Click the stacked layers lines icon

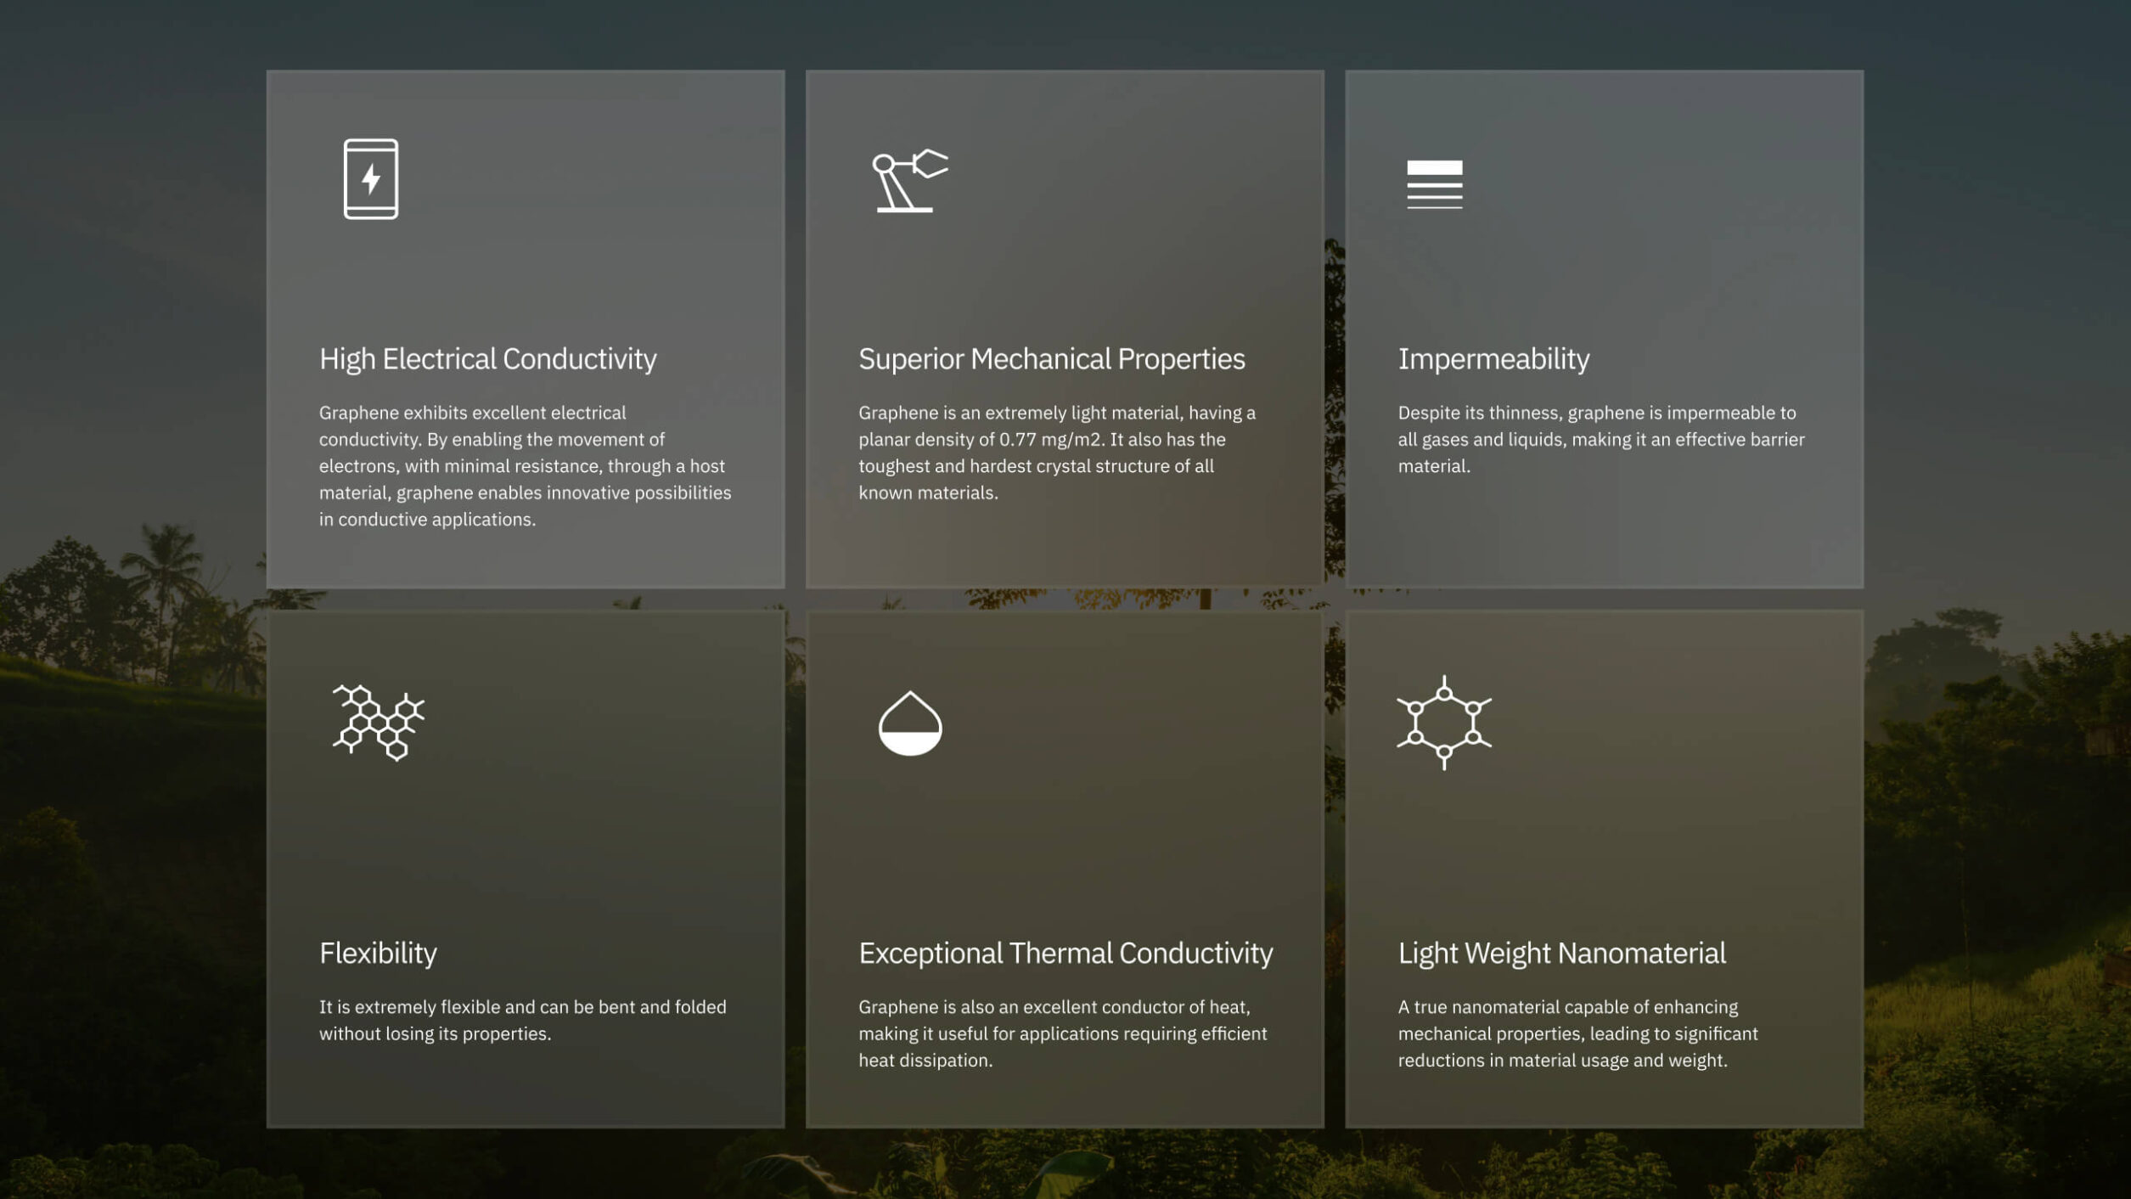pos(1434,183)
